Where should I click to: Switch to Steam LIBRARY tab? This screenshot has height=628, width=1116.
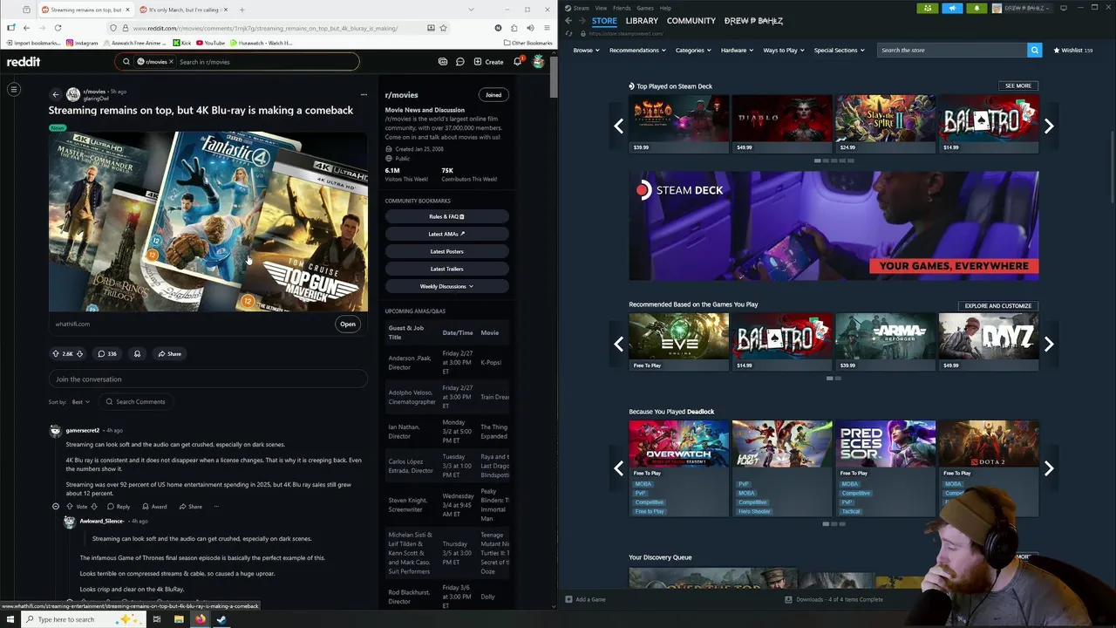[x=642, y=21]
